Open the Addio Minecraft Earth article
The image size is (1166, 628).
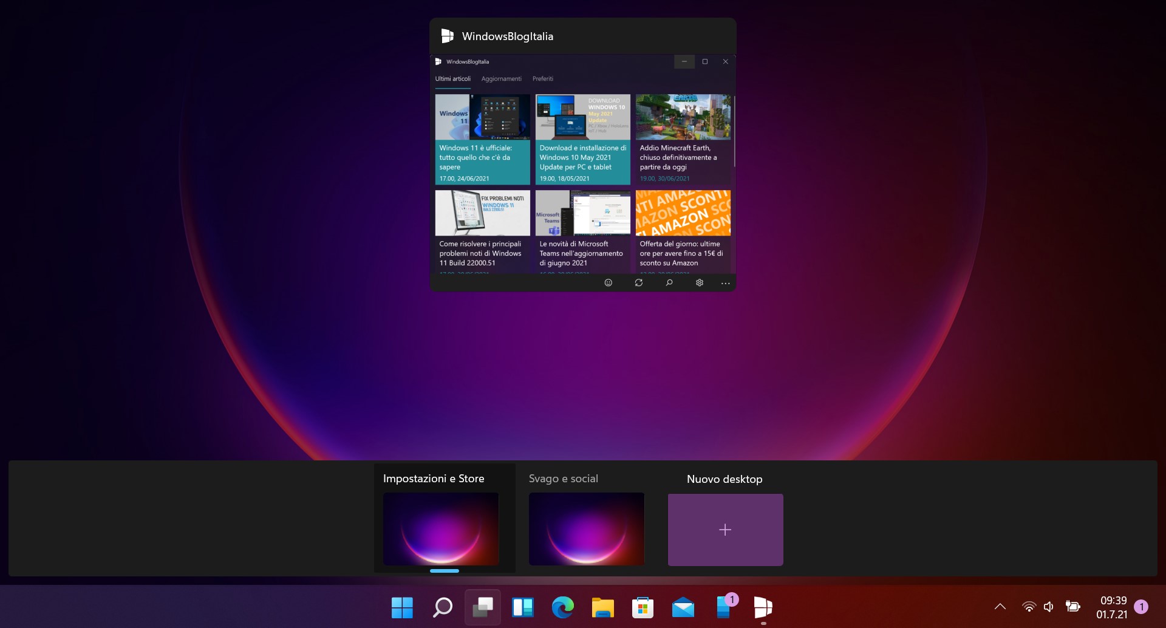click(x=683, y=139)
